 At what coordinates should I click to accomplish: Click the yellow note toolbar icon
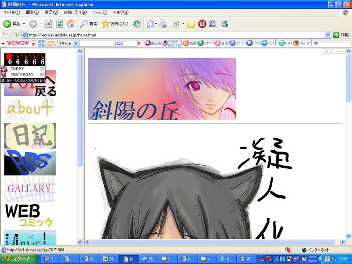click(x=191, y=24)
